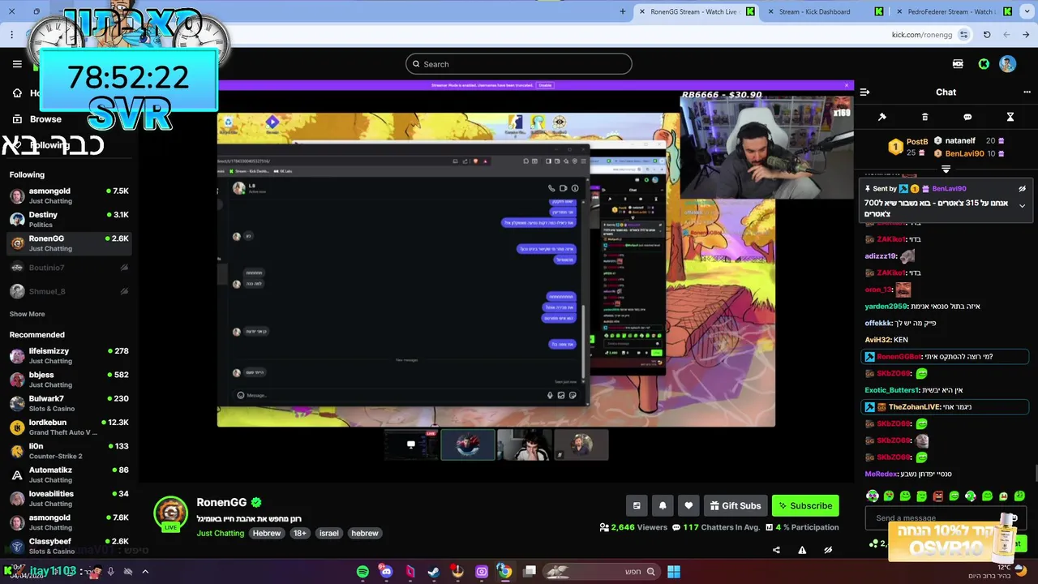Reload the page with refresh icon

(x=987, y=35)
